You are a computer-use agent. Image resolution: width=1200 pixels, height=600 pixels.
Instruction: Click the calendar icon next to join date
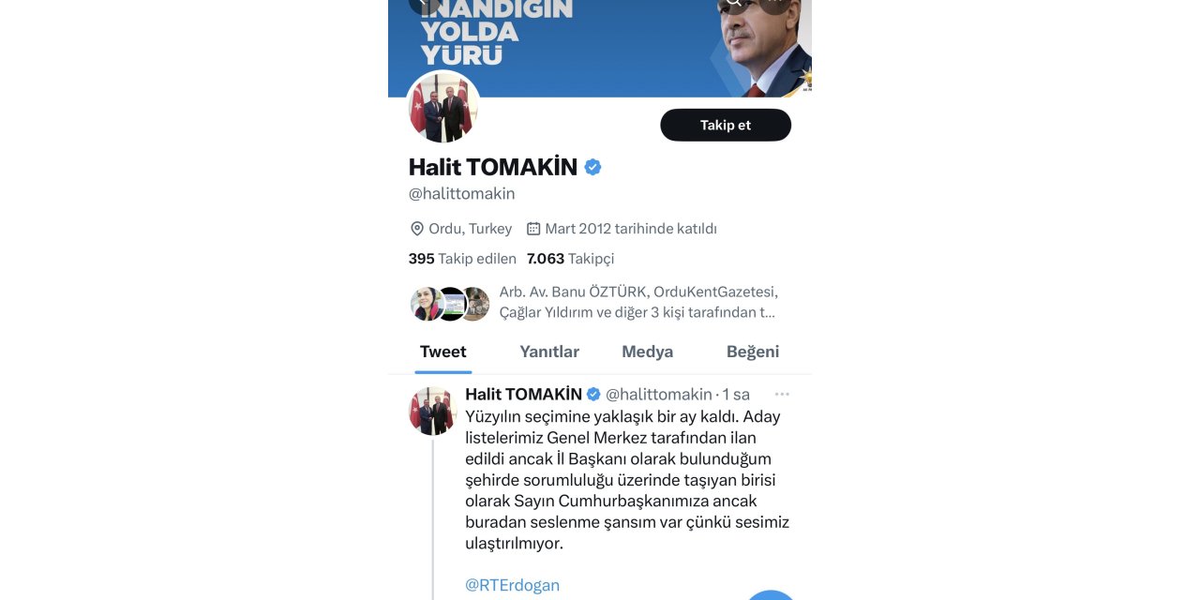coord(532,228)
